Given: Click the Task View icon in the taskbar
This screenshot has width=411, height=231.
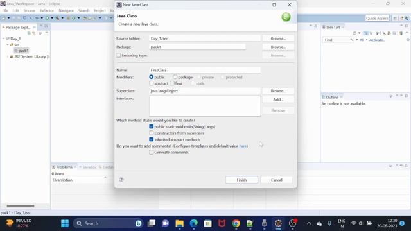Looking at the screenshot, I should tap(152, 223).
